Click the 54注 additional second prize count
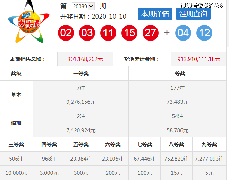The height and width of the screenshot is (180, 229). pos(177,116)
